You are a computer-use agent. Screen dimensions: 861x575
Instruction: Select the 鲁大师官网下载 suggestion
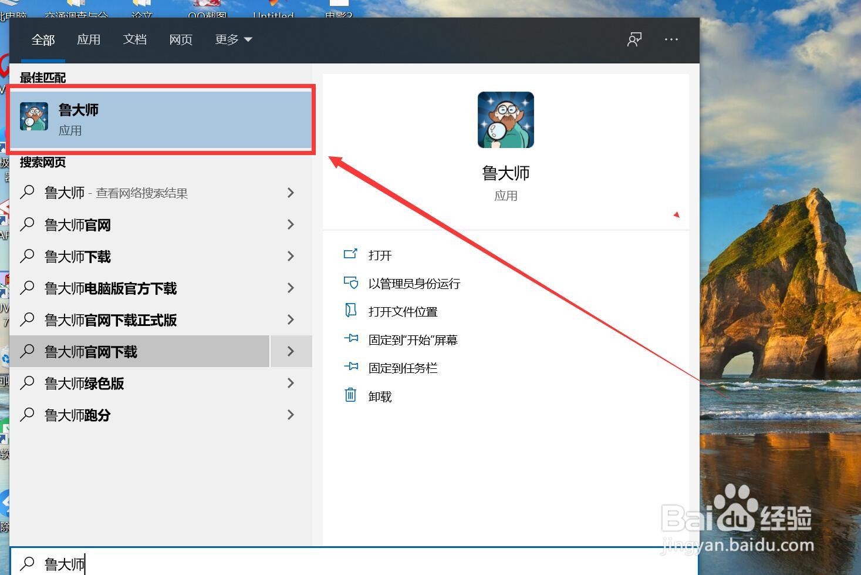click(140, 351)
